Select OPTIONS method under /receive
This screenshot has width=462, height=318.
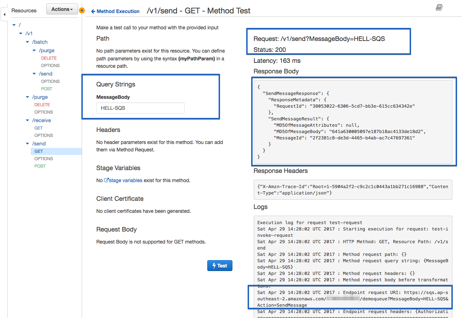click(44, 136)
